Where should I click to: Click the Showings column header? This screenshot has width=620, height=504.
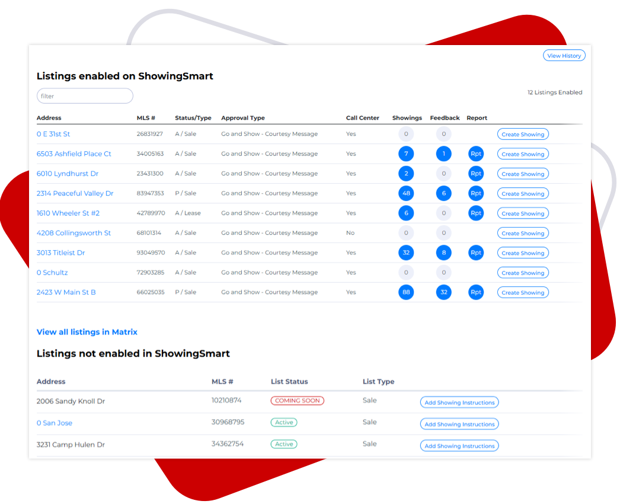click(407, 118)
